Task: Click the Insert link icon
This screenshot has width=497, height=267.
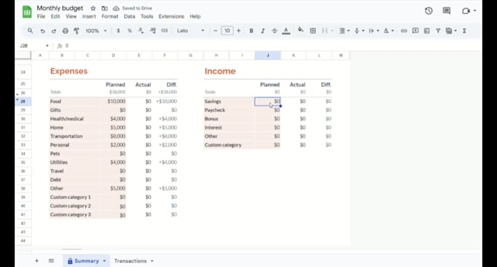Action: coord(403,31)
